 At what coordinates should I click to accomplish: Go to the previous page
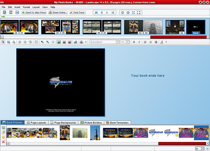coord(102,12)
